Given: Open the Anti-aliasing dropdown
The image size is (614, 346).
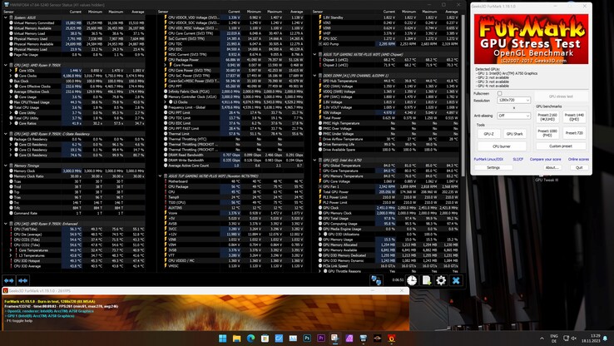Looking at the screenshot, I should pyautogui.click(x=513, y=116).
